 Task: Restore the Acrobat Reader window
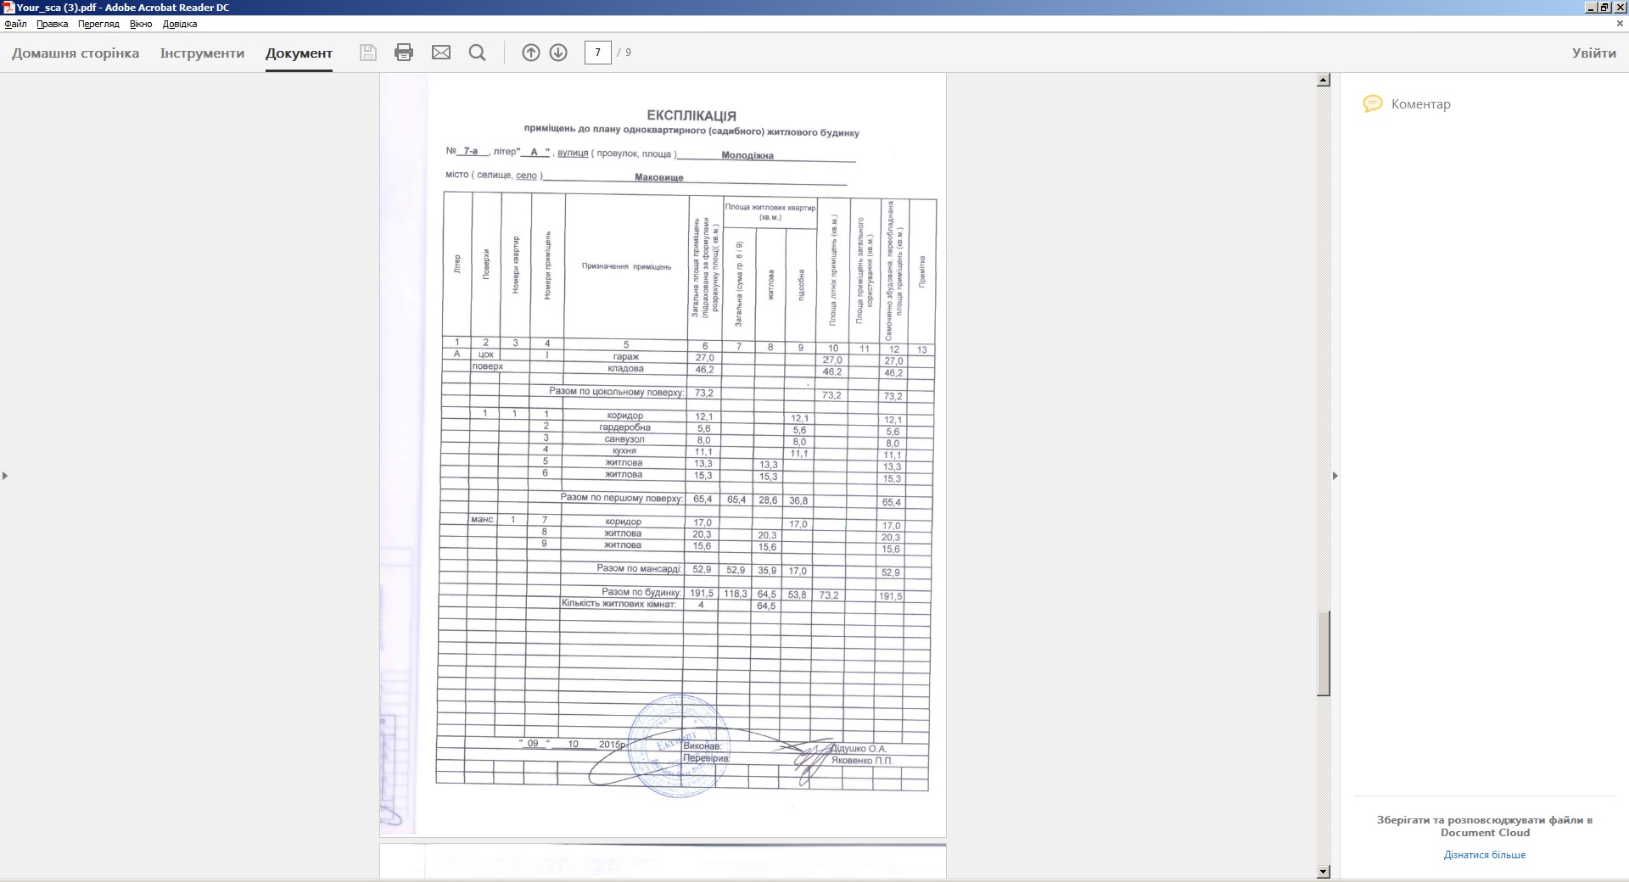coord(1604,8)
